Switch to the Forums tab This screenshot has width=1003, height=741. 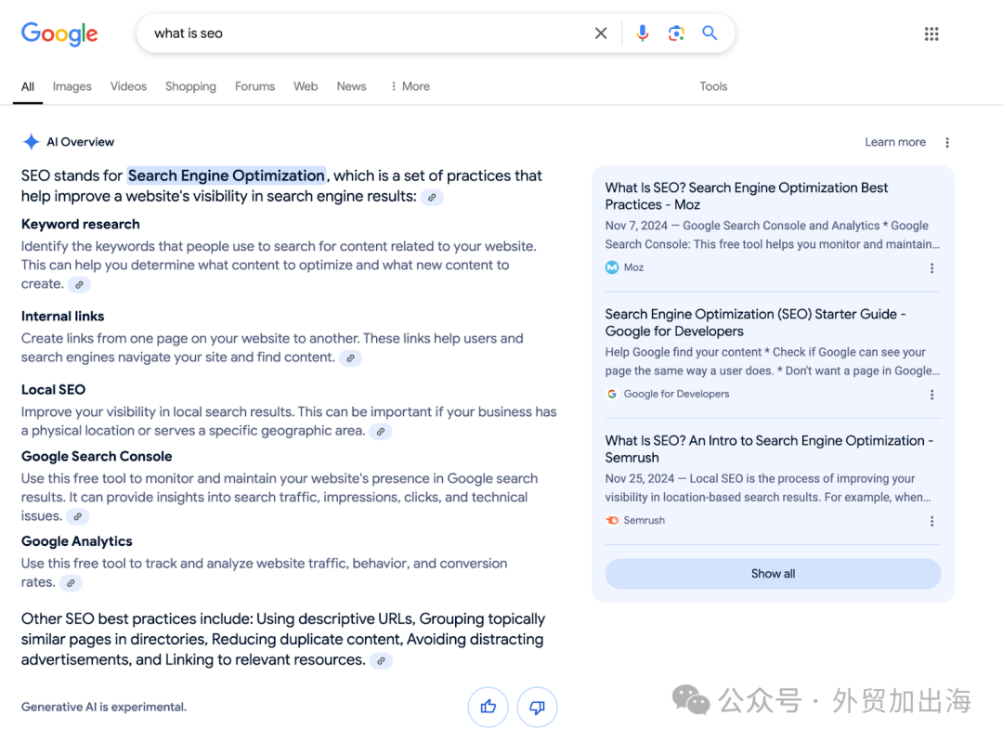coord(254,86)
